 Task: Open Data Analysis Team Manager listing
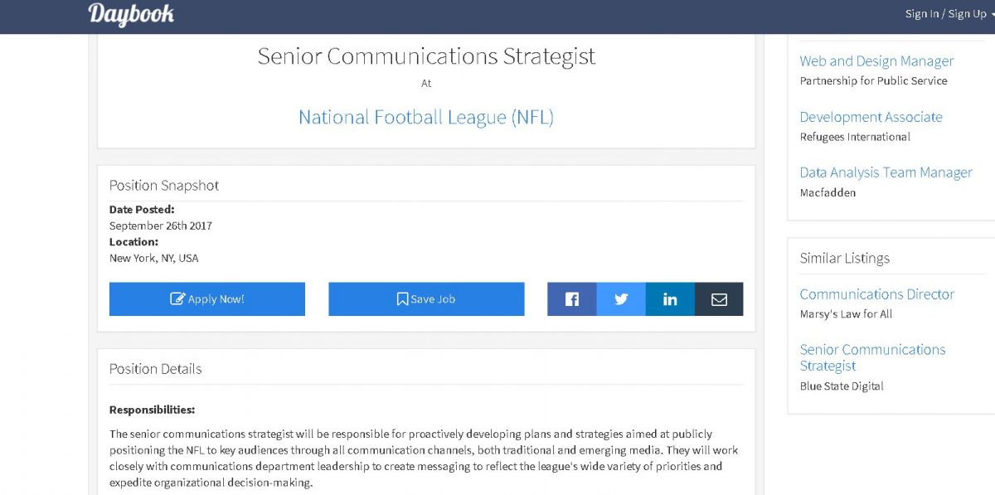click(x=886, y=172)
